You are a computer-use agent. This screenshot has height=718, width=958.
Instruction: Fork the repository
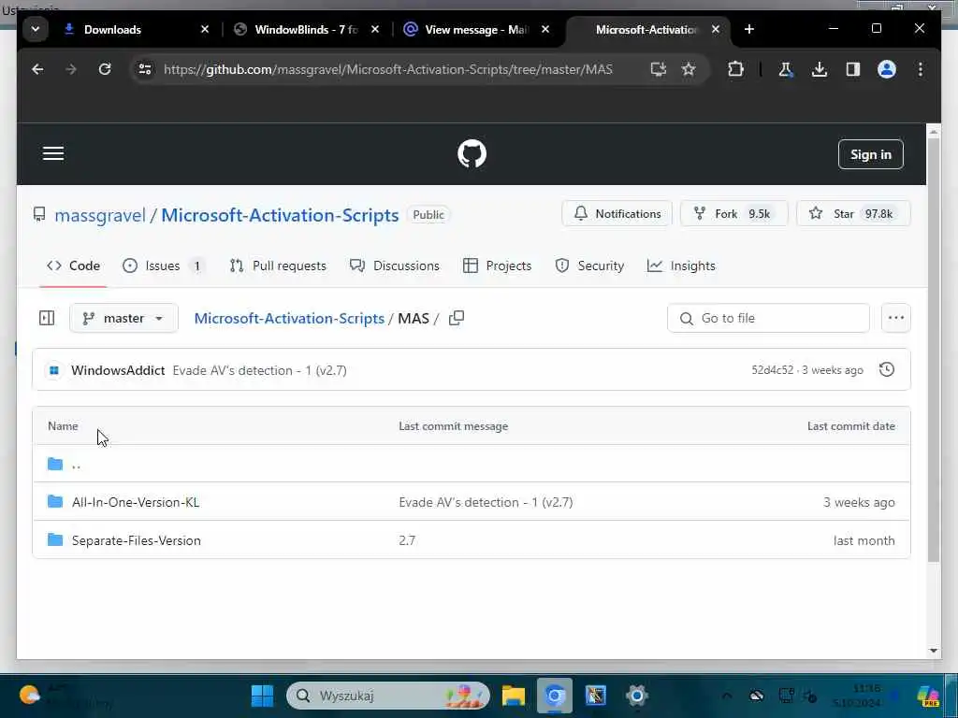point(733,214)
